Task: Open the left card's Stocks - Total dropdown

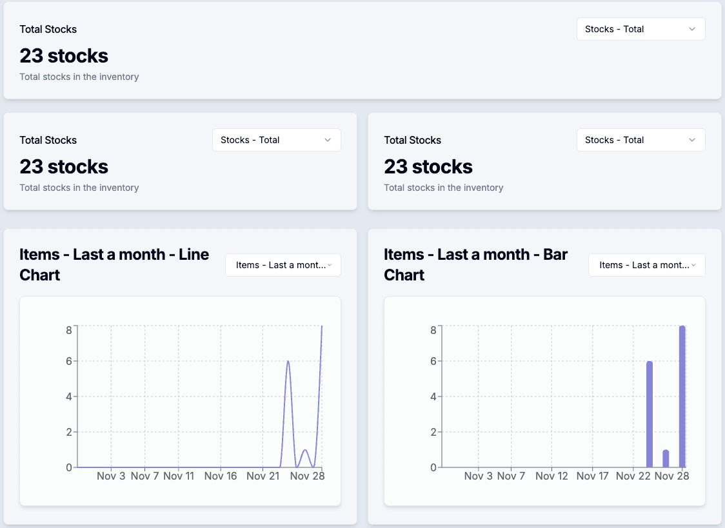Action: coord(276,140)
